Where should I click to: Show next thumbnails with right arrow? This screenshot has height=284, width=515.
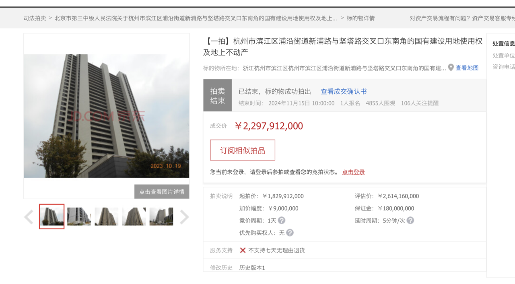point(184,217)
